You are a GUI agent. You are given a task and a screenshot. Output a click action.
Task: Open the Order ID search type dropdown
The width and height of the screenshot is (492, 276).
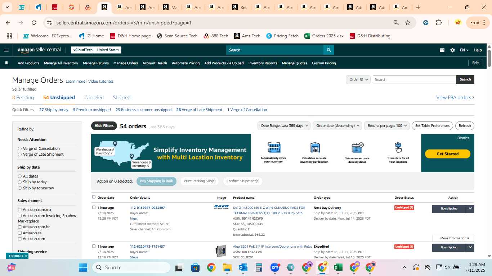tap(358, 79)
